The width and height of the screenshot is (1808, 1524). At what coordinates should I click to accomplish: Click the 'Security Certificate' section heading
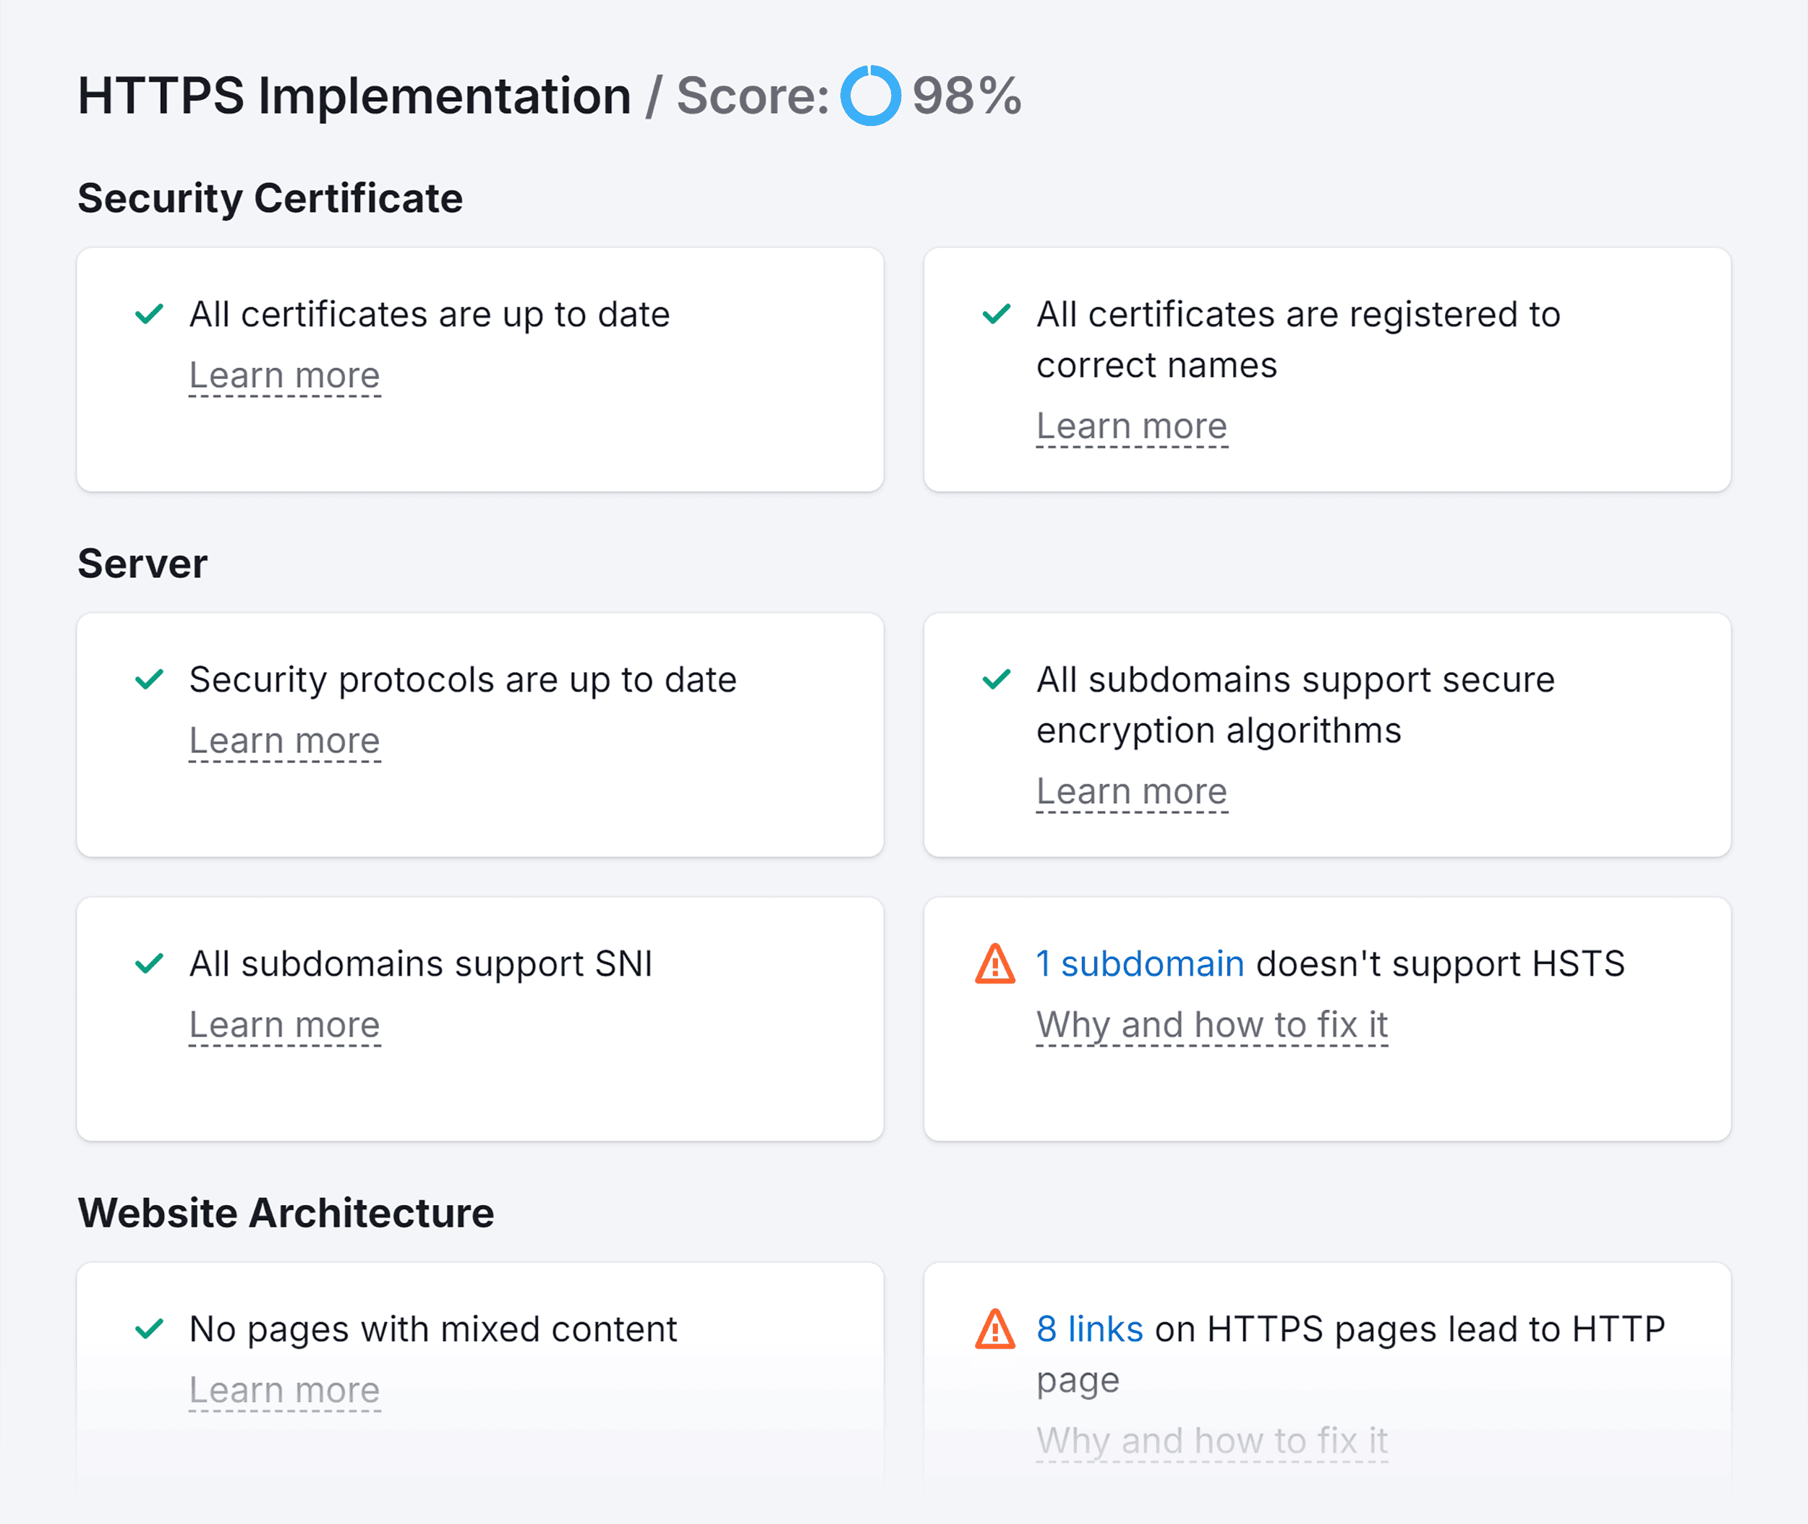coord(270,199)
